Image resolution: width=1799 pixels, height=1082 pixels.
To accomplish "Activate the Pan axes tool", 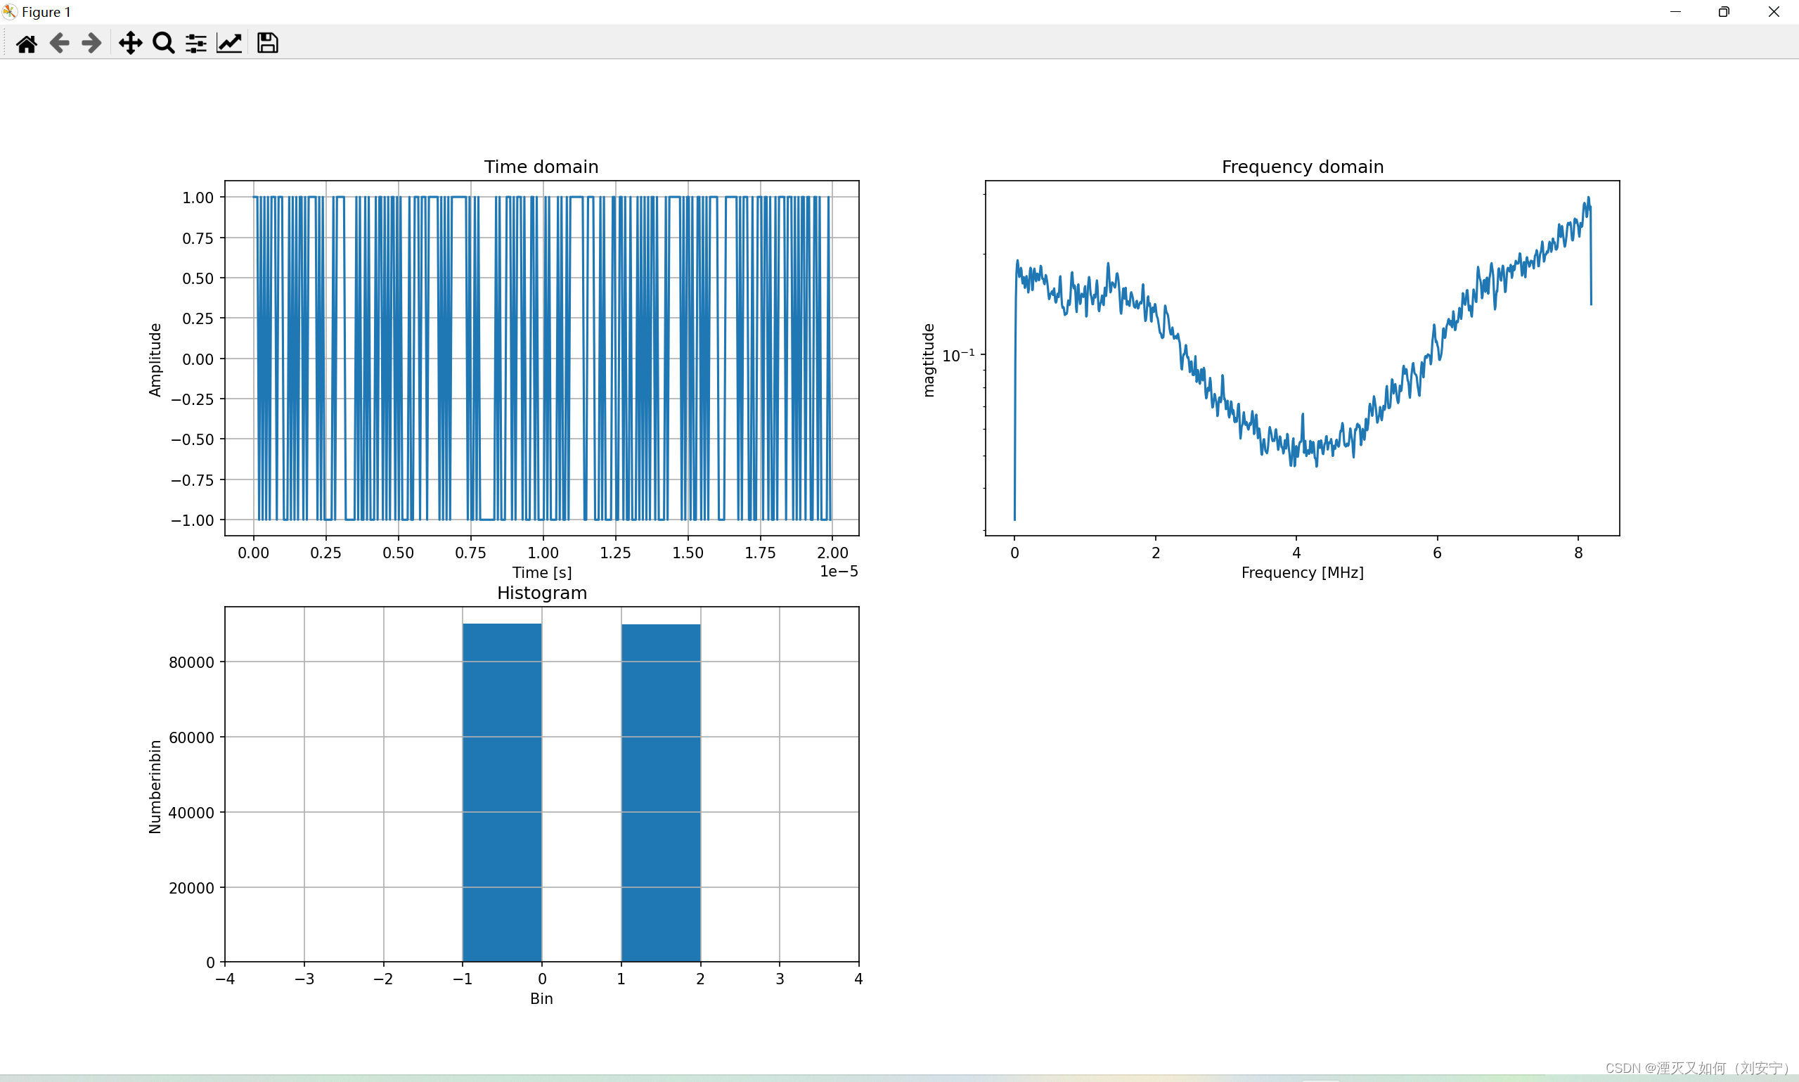I will click(131, 44).
